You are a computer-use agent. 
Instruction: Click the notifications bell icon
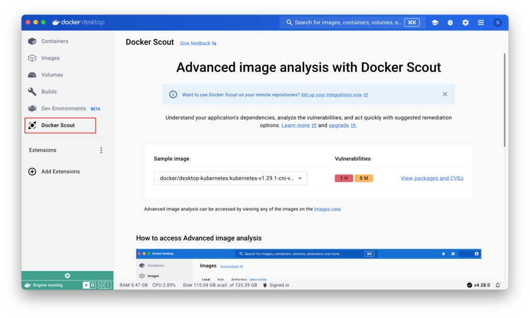point(498,285)
